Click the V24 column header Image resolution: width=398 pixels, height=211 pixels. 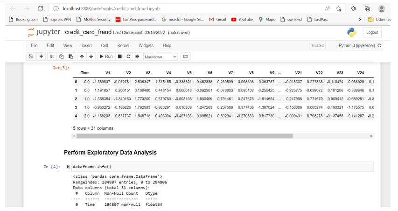[x=360, y=73]
